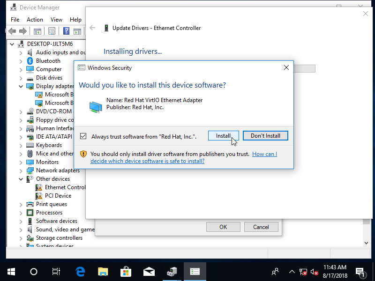Open File Explorer from the taskbar
Image resolution: width=375 pixels, height=281 pixels.
tap(103, 271)
